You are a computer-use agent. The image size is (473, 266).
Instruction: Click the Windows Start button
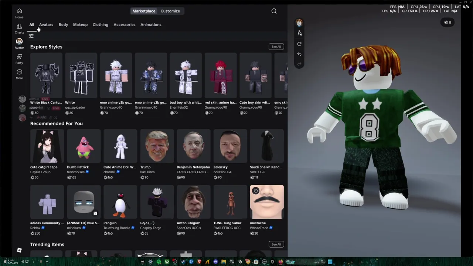tap(330, 262)
